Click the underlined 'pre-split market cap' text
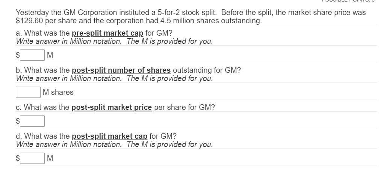381x174 pixels. [107, 33]
